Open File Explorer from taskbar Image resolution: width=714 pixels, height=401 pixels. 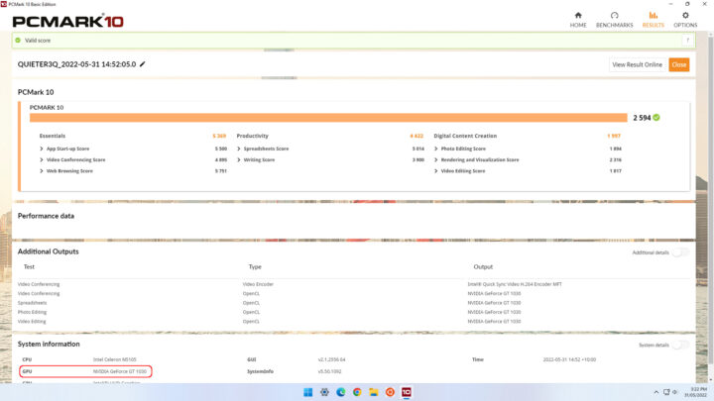coord(374,392)
